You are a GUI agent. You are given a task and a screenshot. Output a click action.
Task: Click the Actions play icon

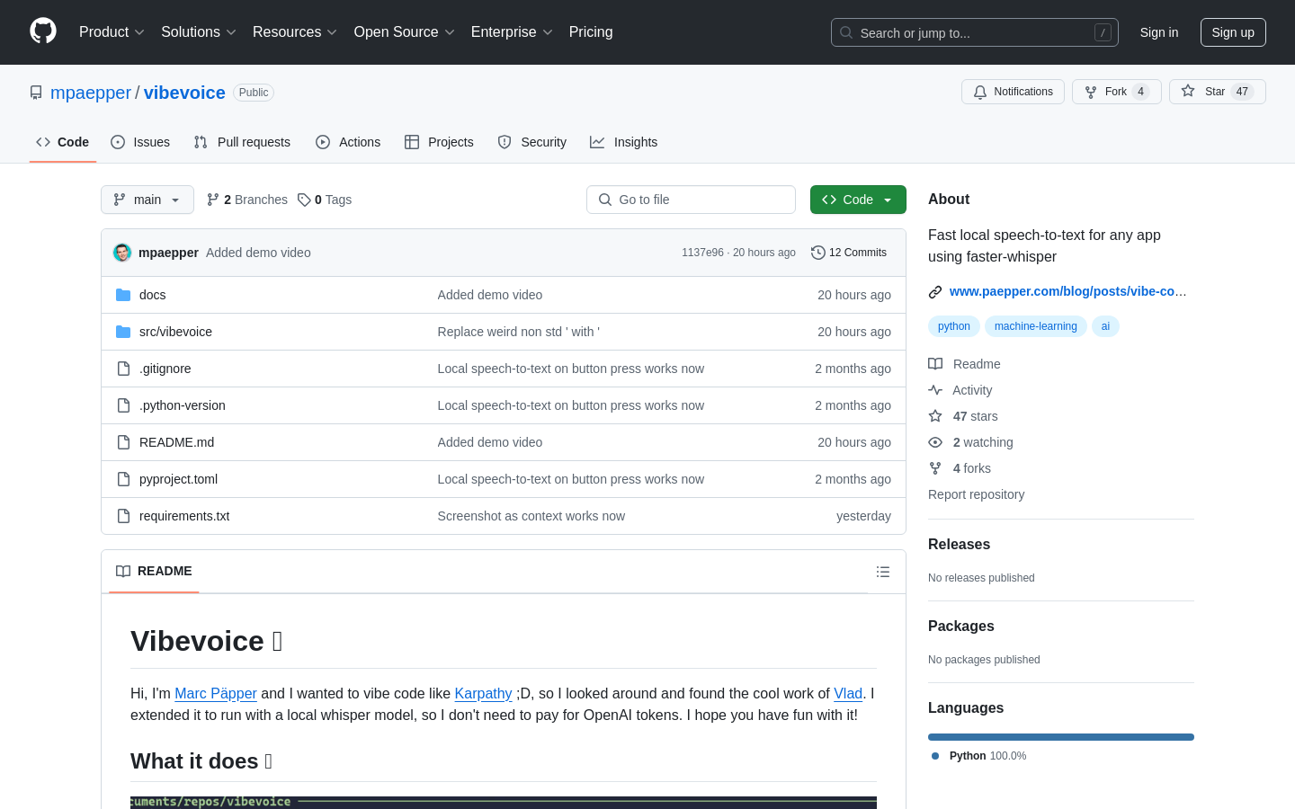click(x=323, y=142)
